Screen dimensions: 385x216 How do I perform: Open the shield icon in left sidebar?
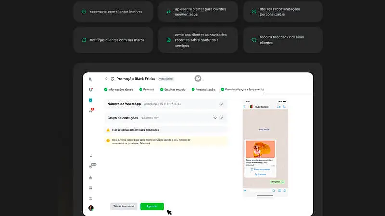90,90
